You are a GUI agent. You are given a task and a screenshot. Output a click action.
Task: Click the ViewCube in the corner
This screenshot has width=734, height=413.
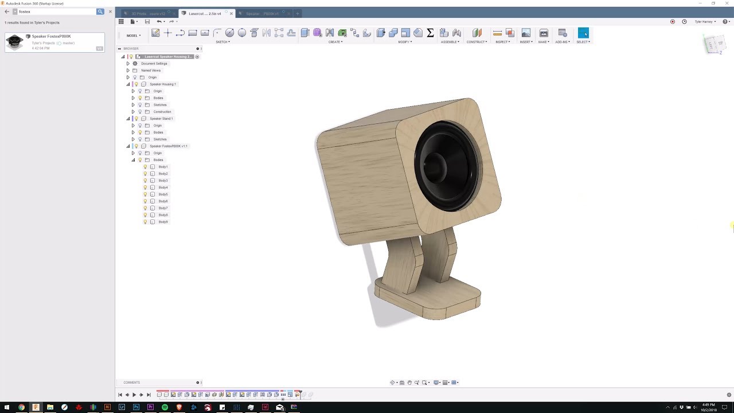[714, 44]
